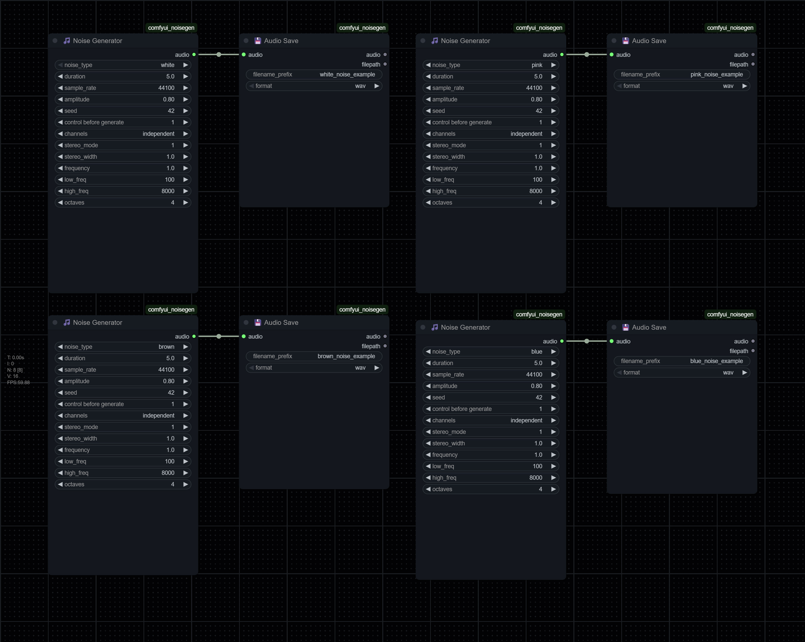Click the music note icon on pink Noise Generator
This screenshot has height=642, width=805.
pos(435,41)
